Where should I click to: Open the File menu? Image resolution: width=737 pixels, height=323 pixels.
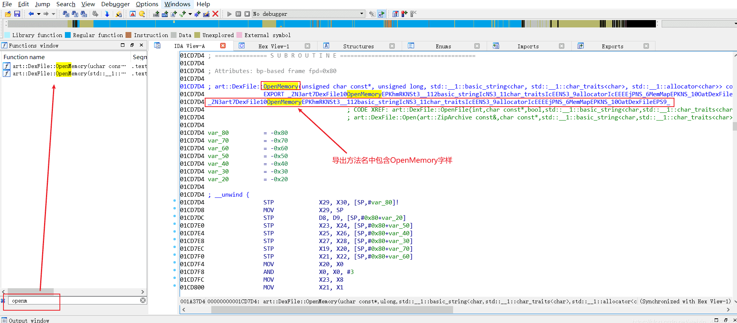point(7,4)
